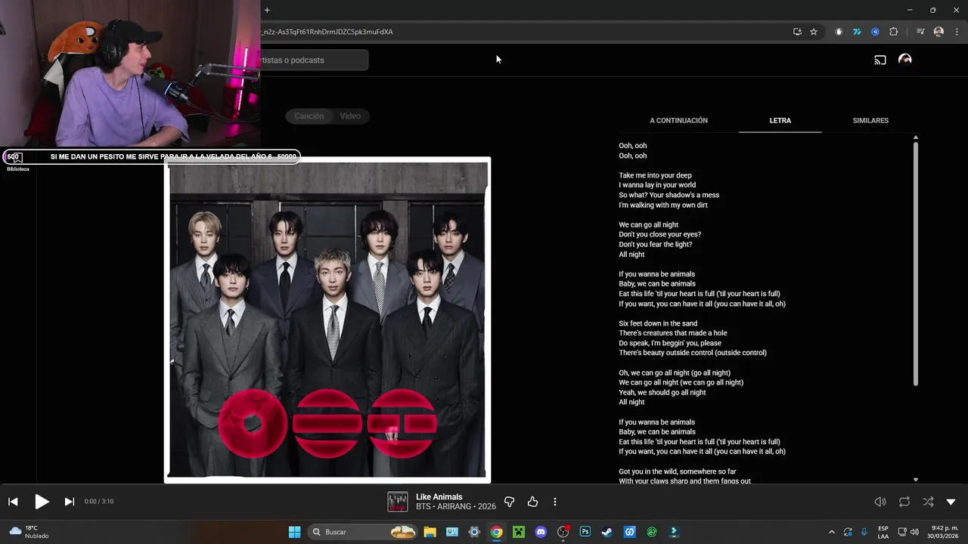Switch to Google Chrome on taskbar
Screen dimensions: 968x544
coord(496,532)
